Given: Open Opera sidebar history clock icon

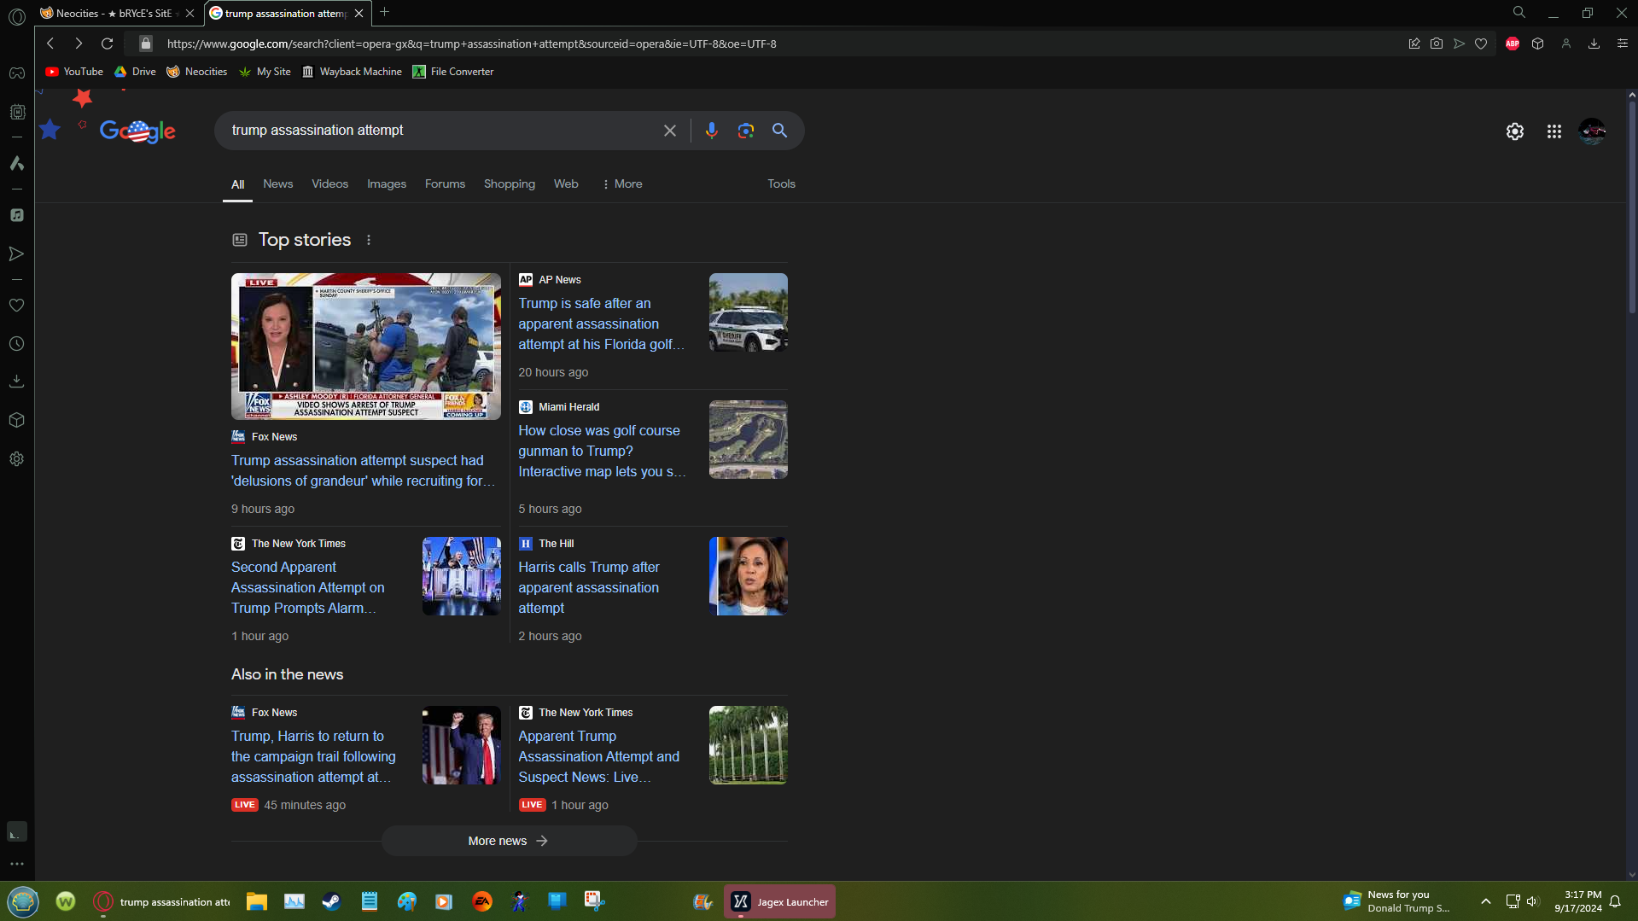Looking at the screenshot, I should tap(16, 344).
